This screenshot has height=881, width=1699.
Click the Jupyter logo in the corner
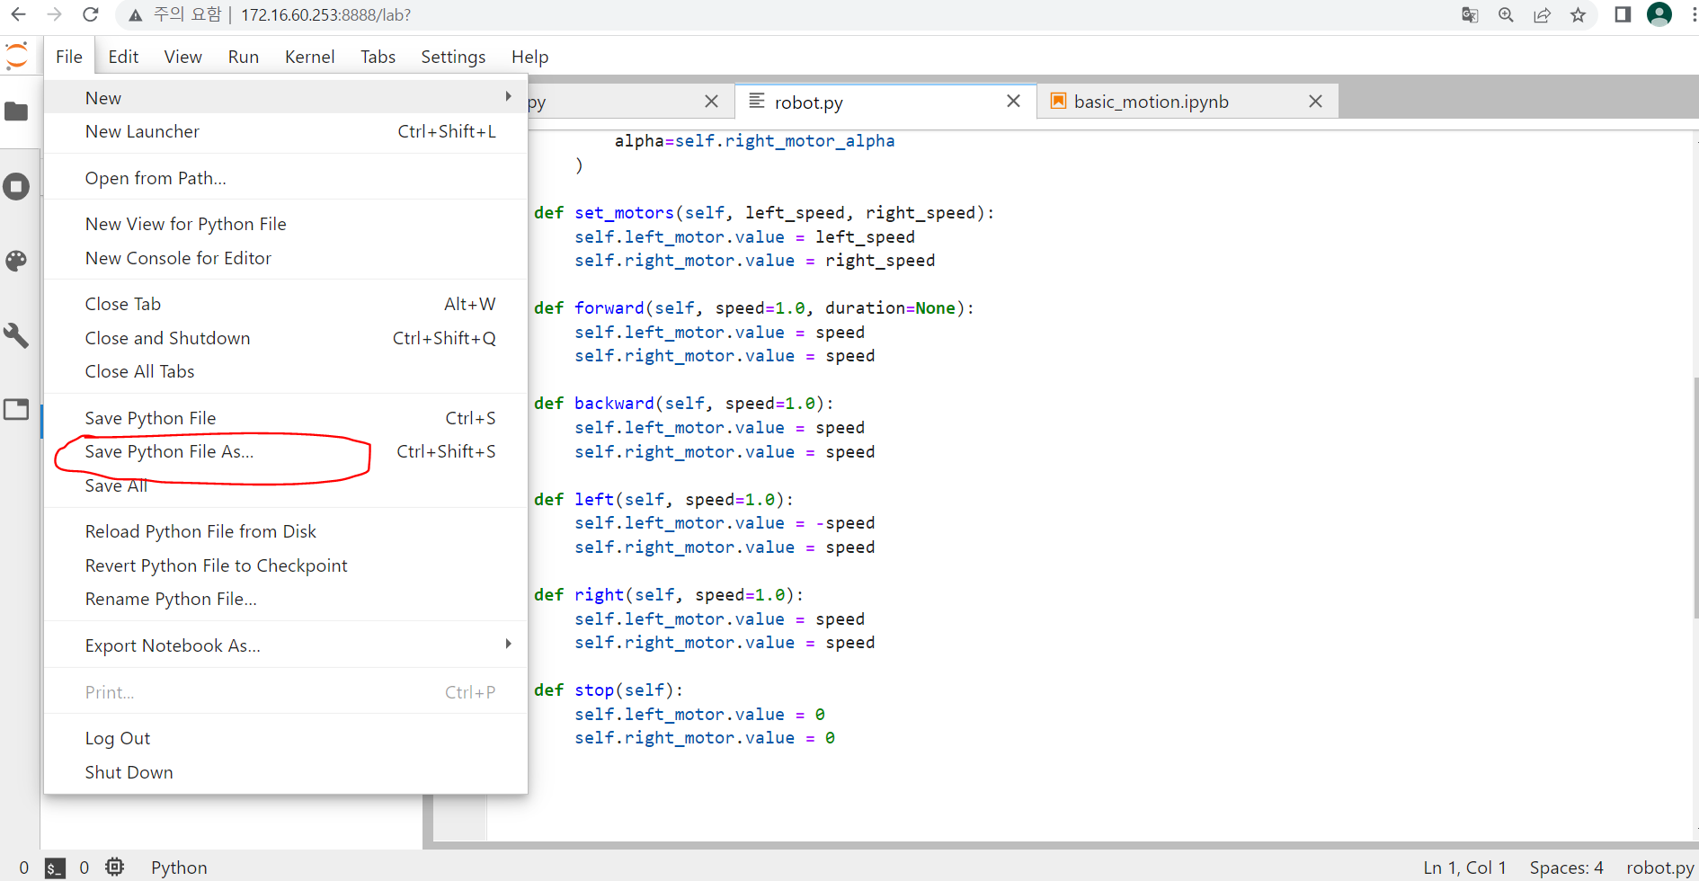(x=16, y=55)
